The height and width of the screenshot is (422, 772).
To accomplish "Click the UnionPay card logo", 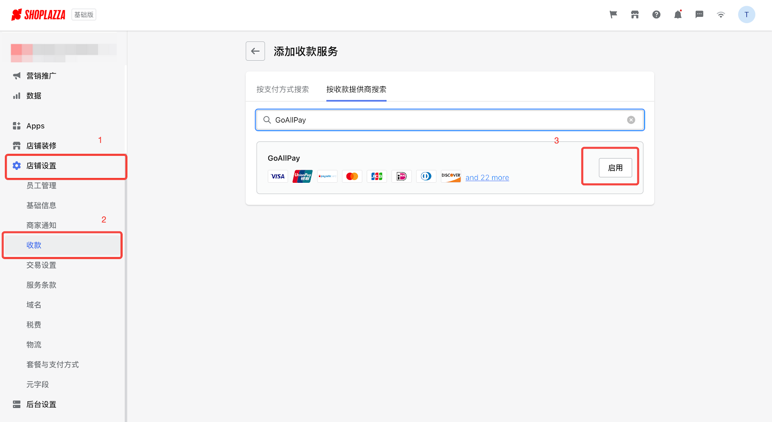I will [303, 177].
